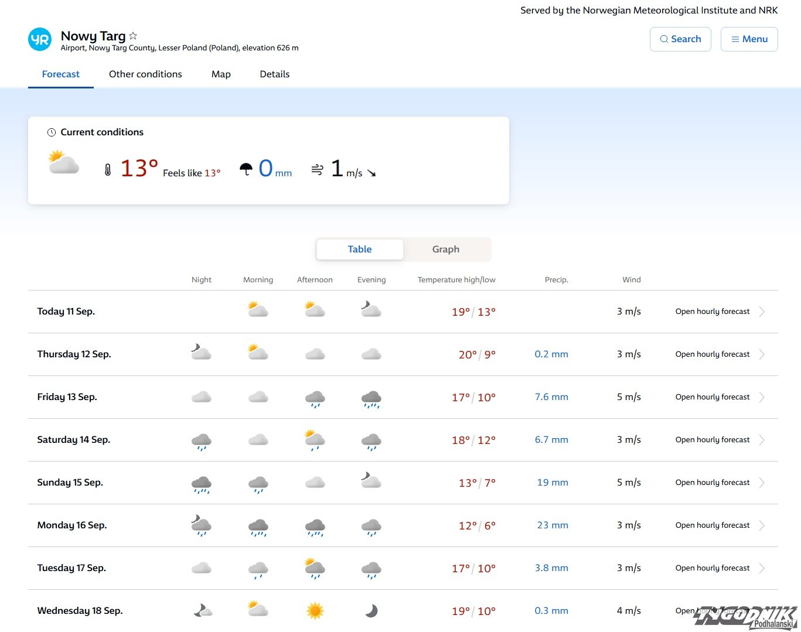The width and height of the screenshot is (801, 632).
Task: Open hourly forecast for Sunday 15 Sep.
Action: click(x=712, y=483)
